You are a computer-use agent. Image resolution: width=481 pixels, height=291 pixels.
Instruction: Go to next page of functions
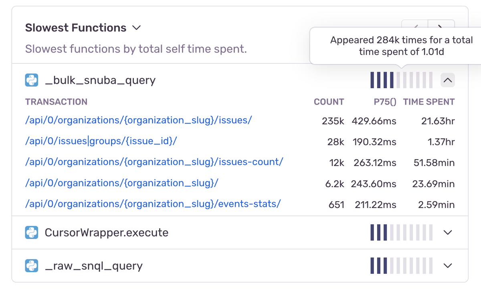(441, 25)
